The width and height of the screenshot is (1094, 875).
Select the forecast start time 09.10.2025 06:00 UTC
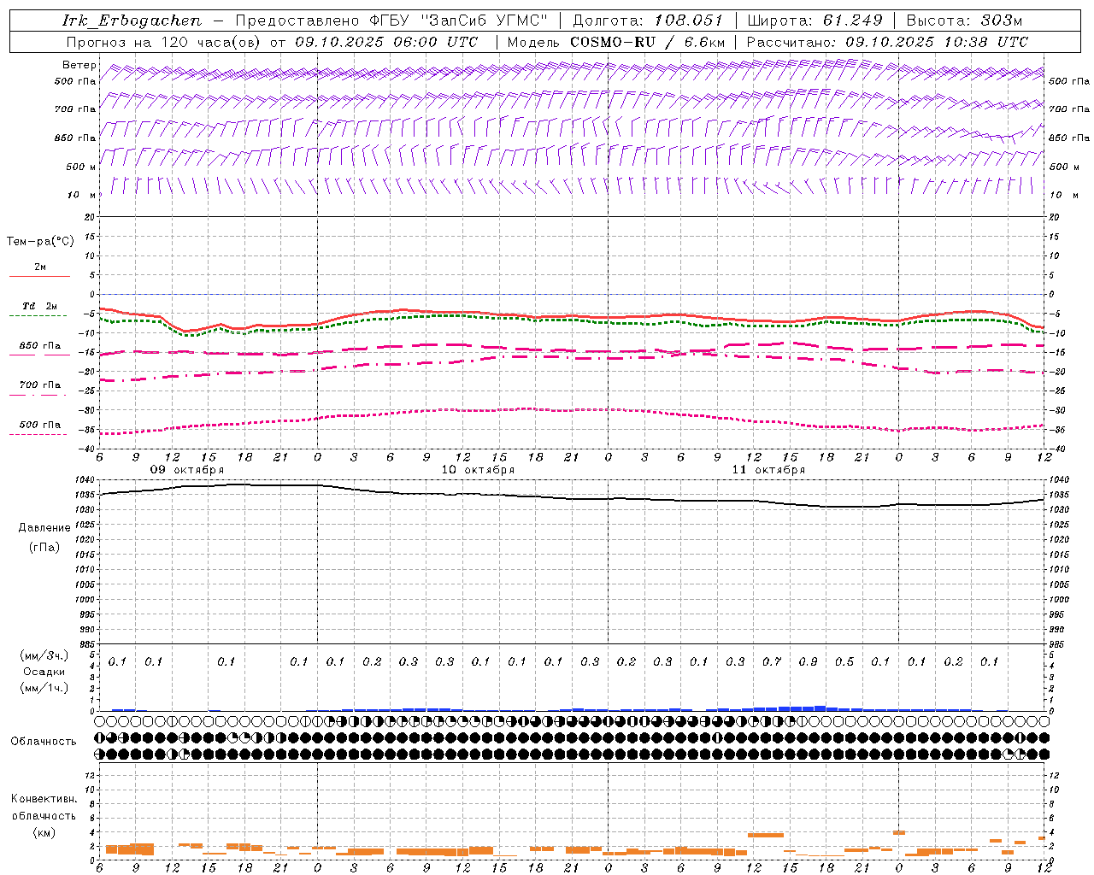[x=386, y=42]
